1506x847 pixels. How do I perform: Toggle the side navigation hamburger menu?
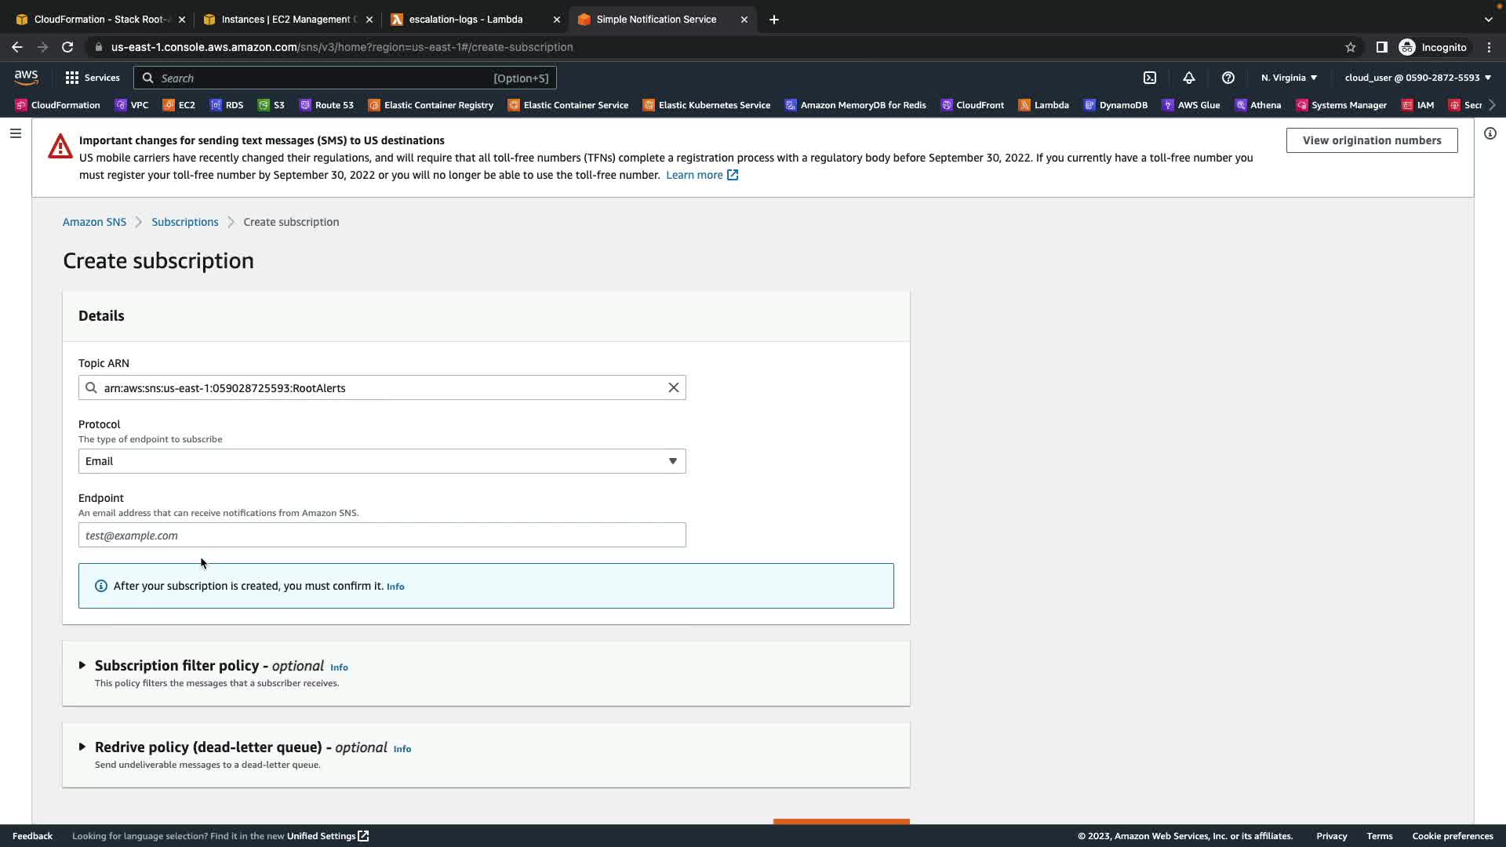[x=15, y=133]
